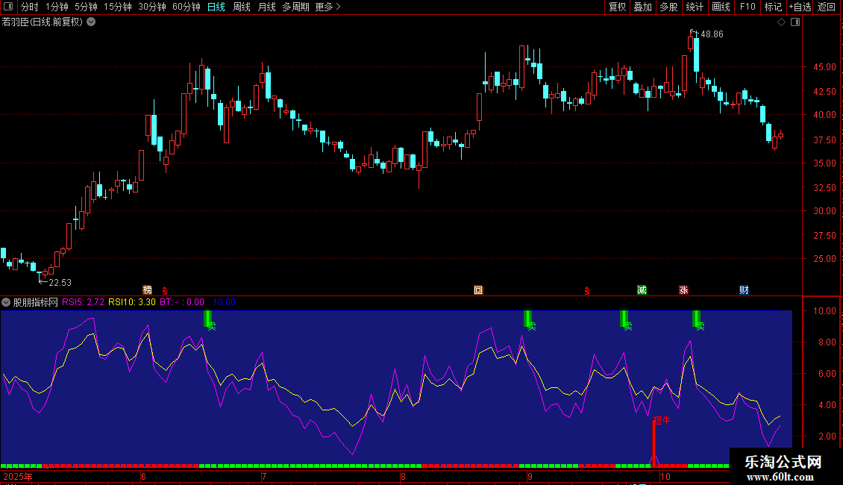Click the 48.86 high price label
The image size is (843, 485).
click(x=712, y=34)
